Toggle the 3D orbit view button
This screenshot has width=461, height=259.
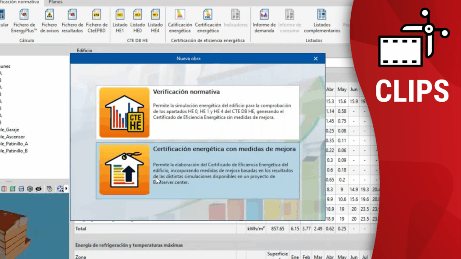pos(49,188)
